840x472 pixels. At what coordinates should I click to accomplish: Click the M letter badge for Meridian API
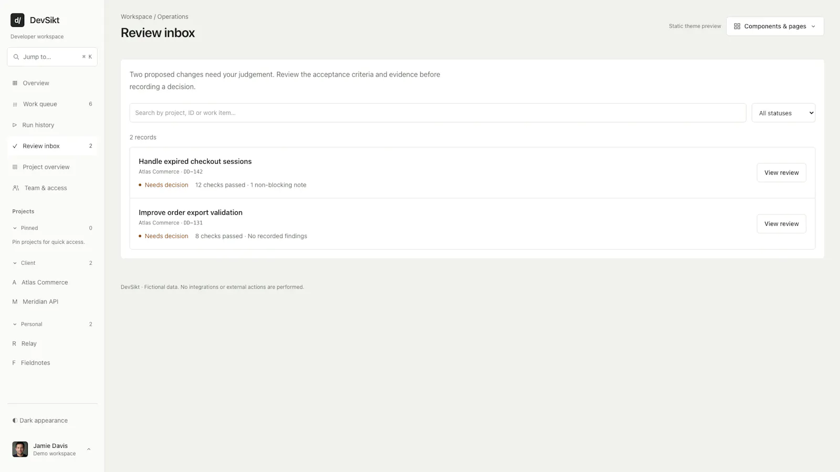click(x=15, y=302)
